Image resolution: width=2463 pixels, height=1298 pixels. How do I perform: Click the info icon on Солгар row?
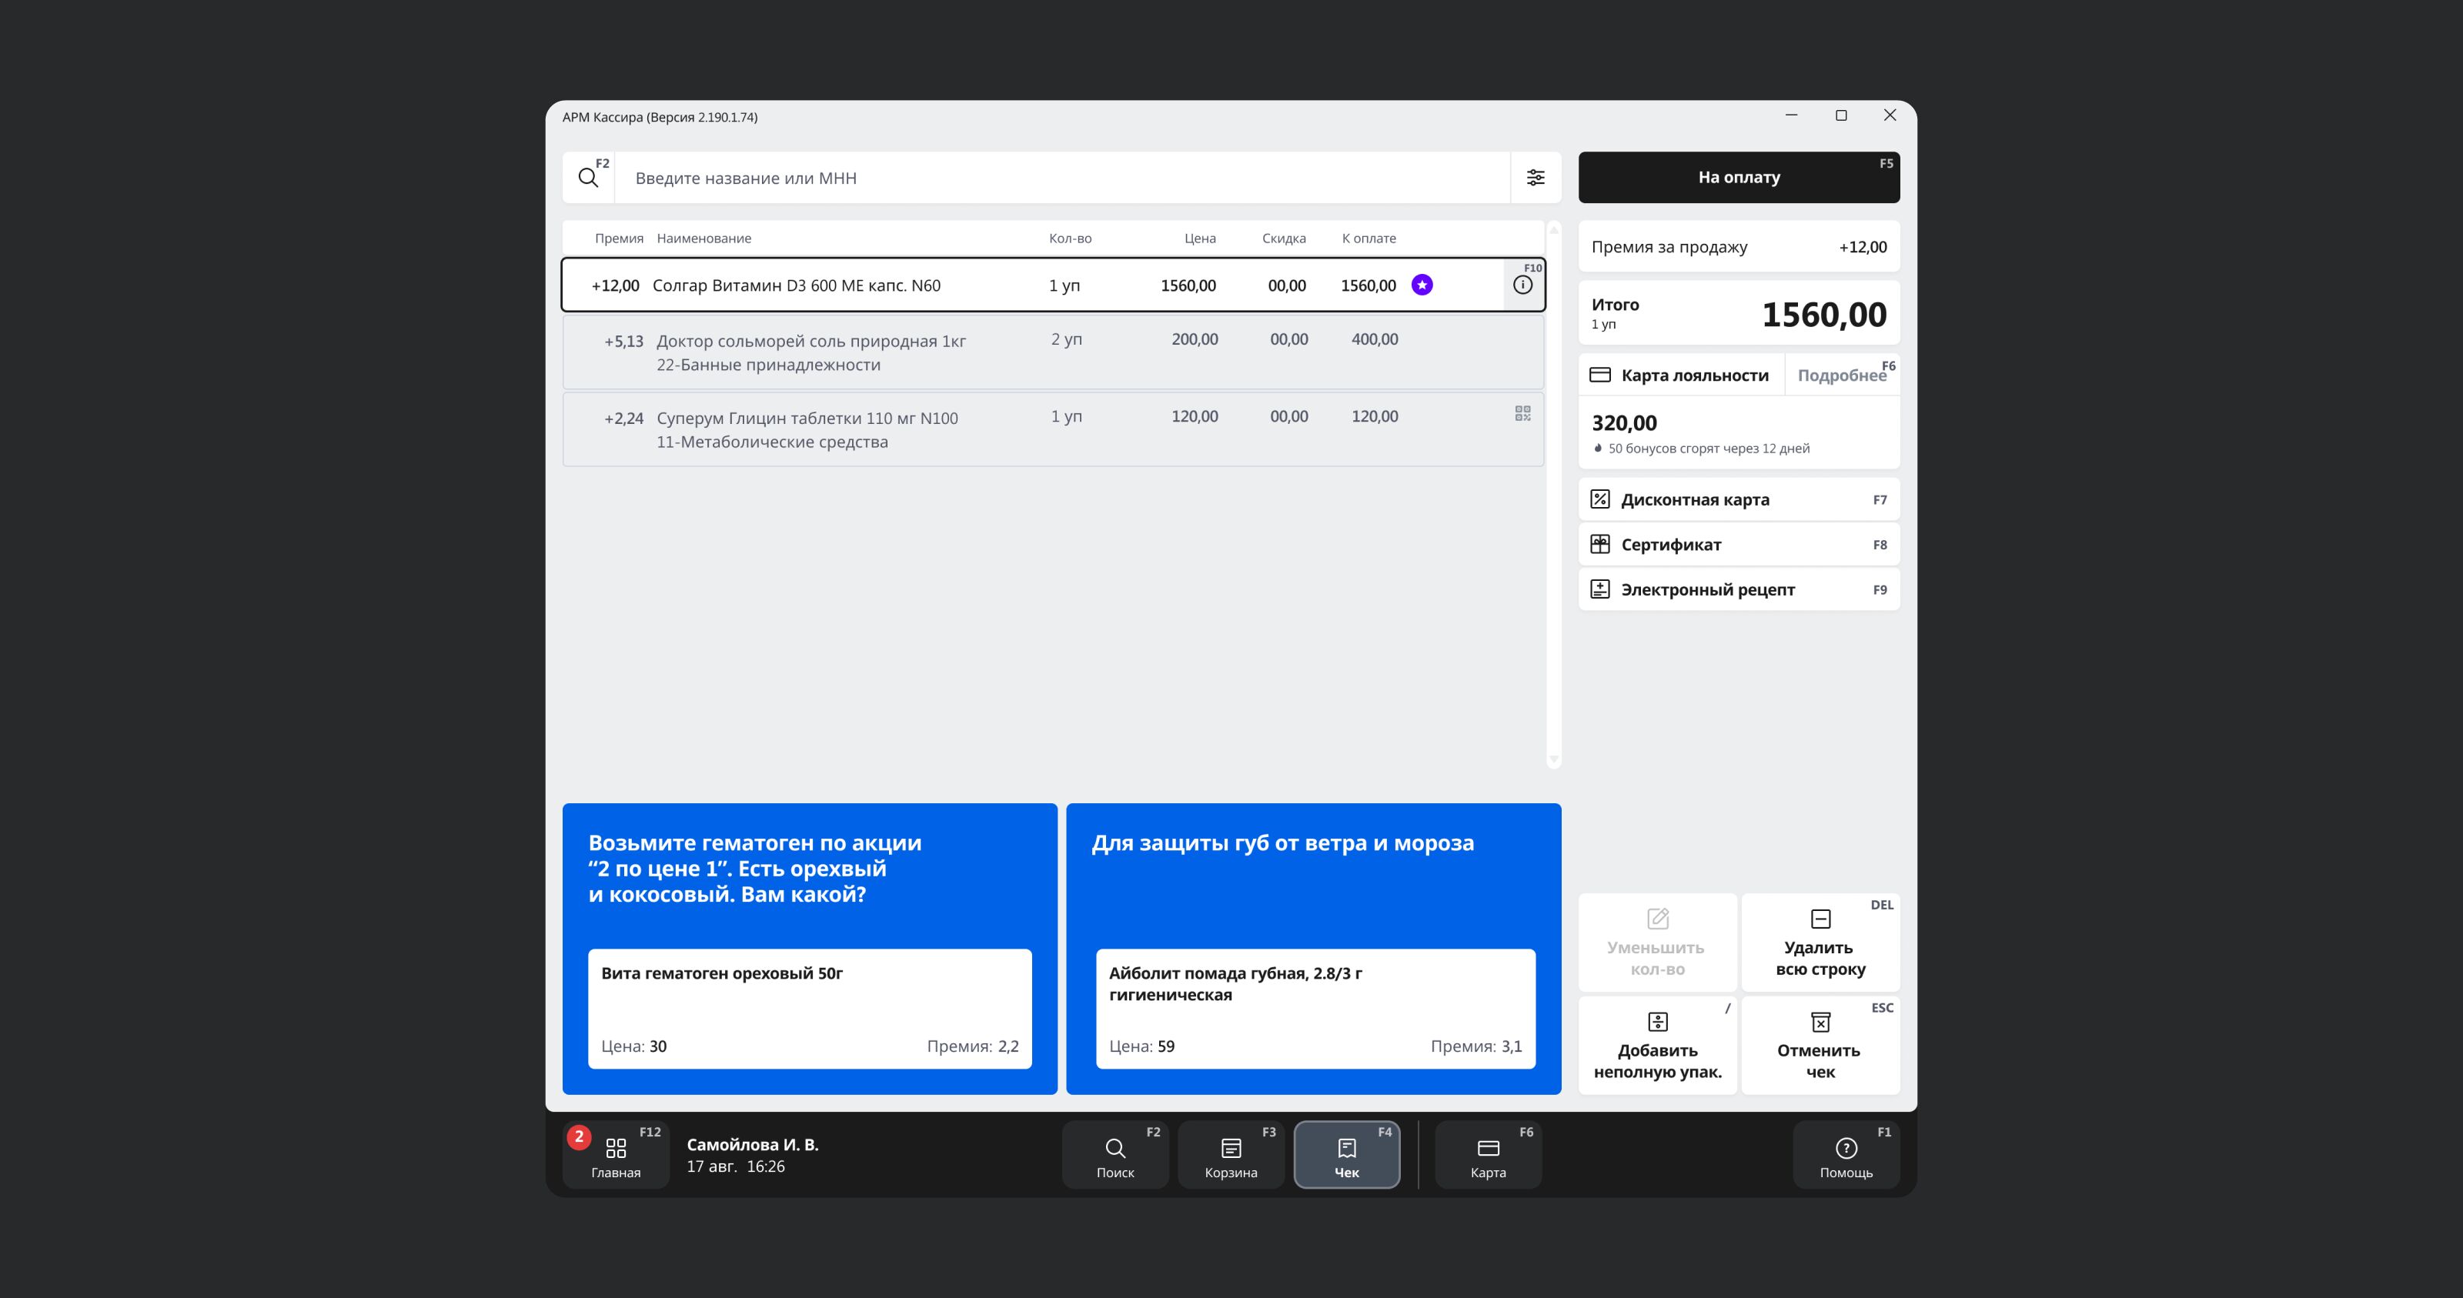(x=1522, y=285)
